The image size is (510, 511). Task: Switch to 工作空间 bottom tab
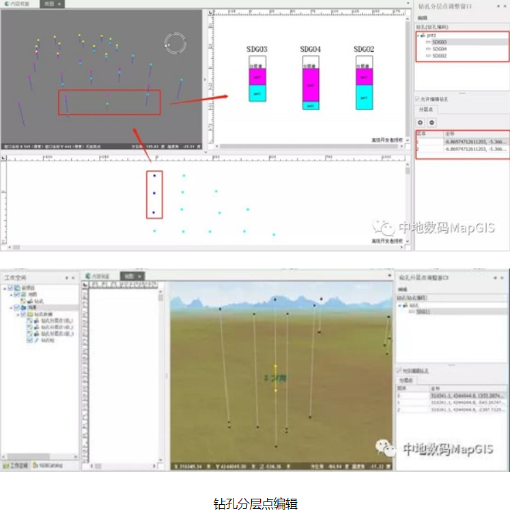[15, 466]
